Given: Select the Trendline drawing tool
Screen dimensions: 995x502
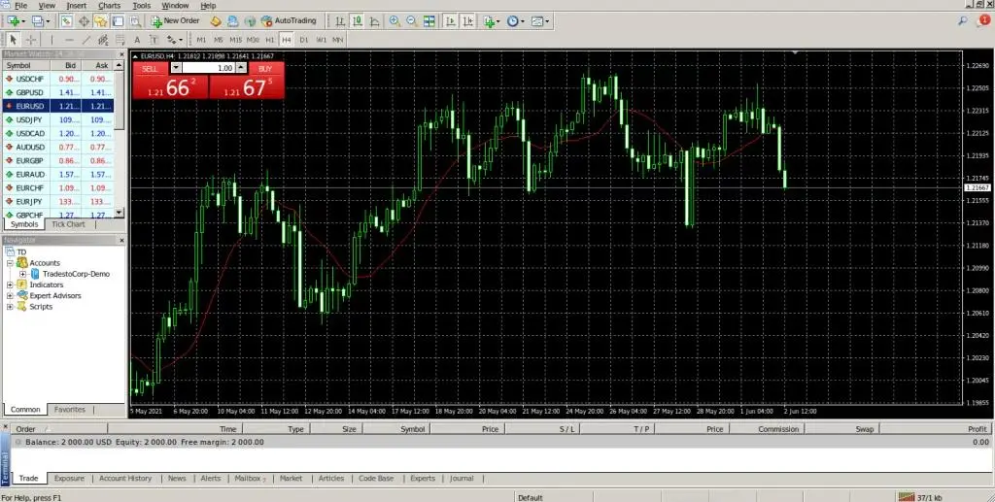Looking at the screenshot, I should click(86, 39).
